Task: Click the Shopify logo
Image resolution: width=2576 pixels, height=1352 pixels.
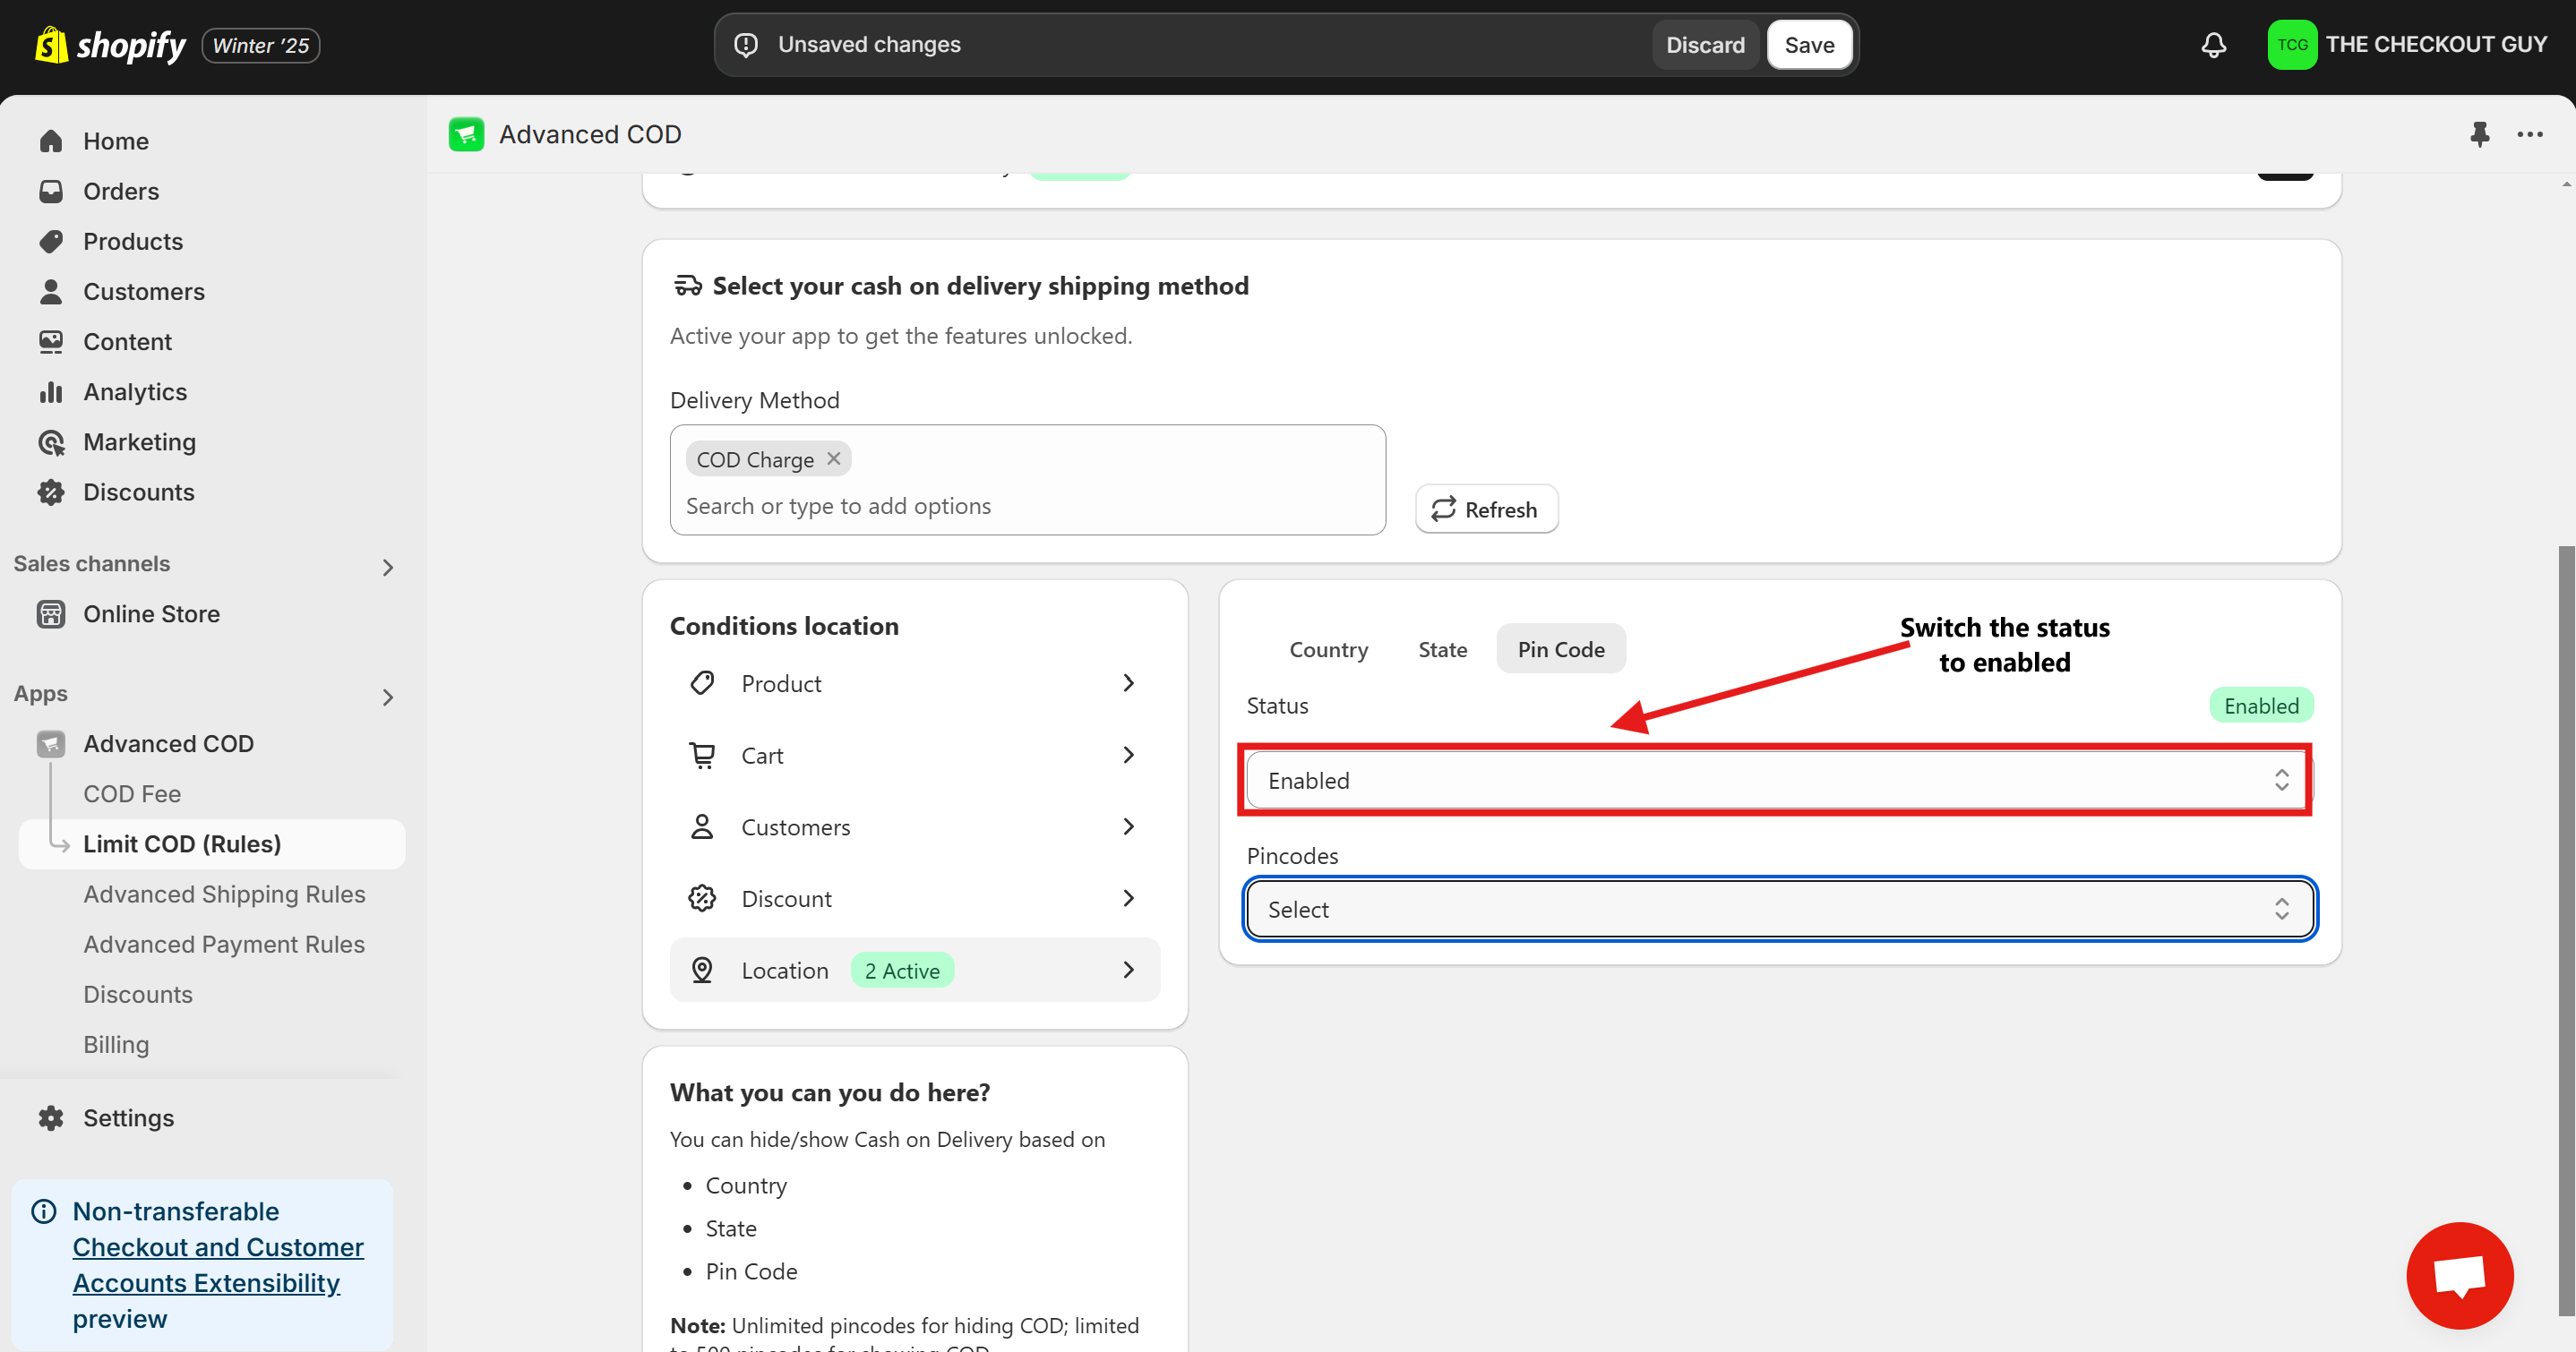Action: [110, 45]
